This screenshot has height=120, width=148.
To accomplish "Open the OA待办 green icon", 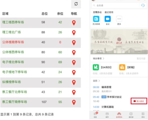I will point(96,67).
